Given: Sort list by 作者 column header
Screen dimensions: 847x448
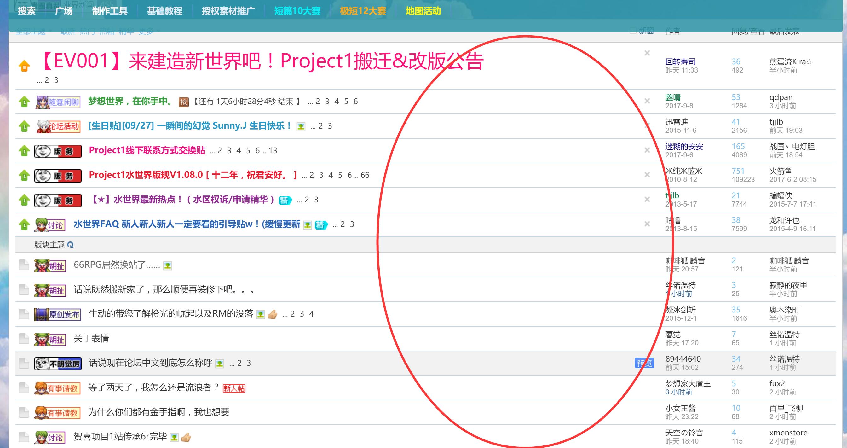Looking at the screenshot, I should (673, 31).
